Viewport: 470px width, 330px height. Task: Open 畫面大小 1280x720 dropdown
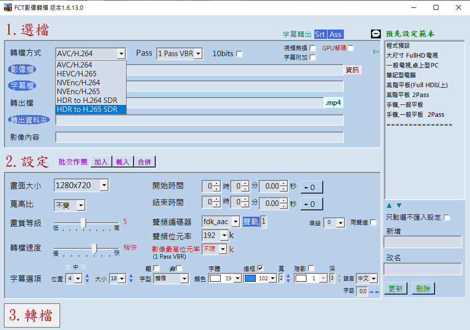click(x=104, y=185)
